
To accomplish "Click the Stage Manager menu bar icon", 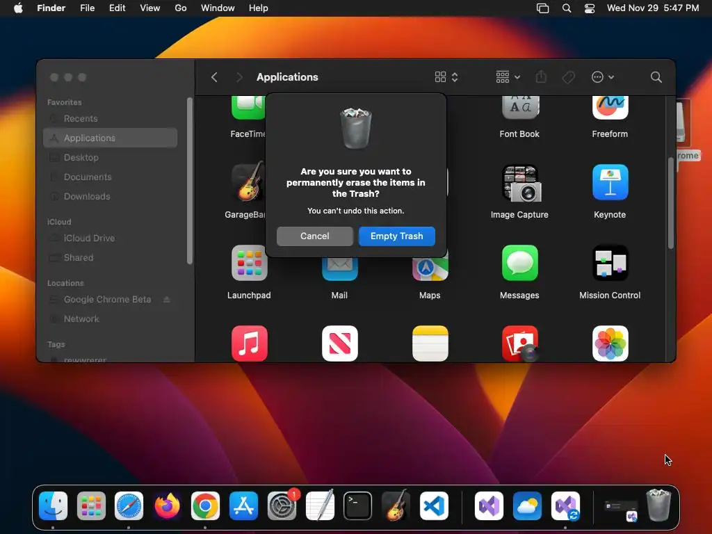I will [542, 8].
